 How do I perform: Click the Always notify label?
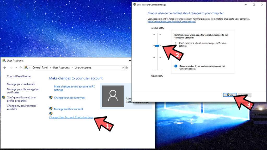[158, 28]
